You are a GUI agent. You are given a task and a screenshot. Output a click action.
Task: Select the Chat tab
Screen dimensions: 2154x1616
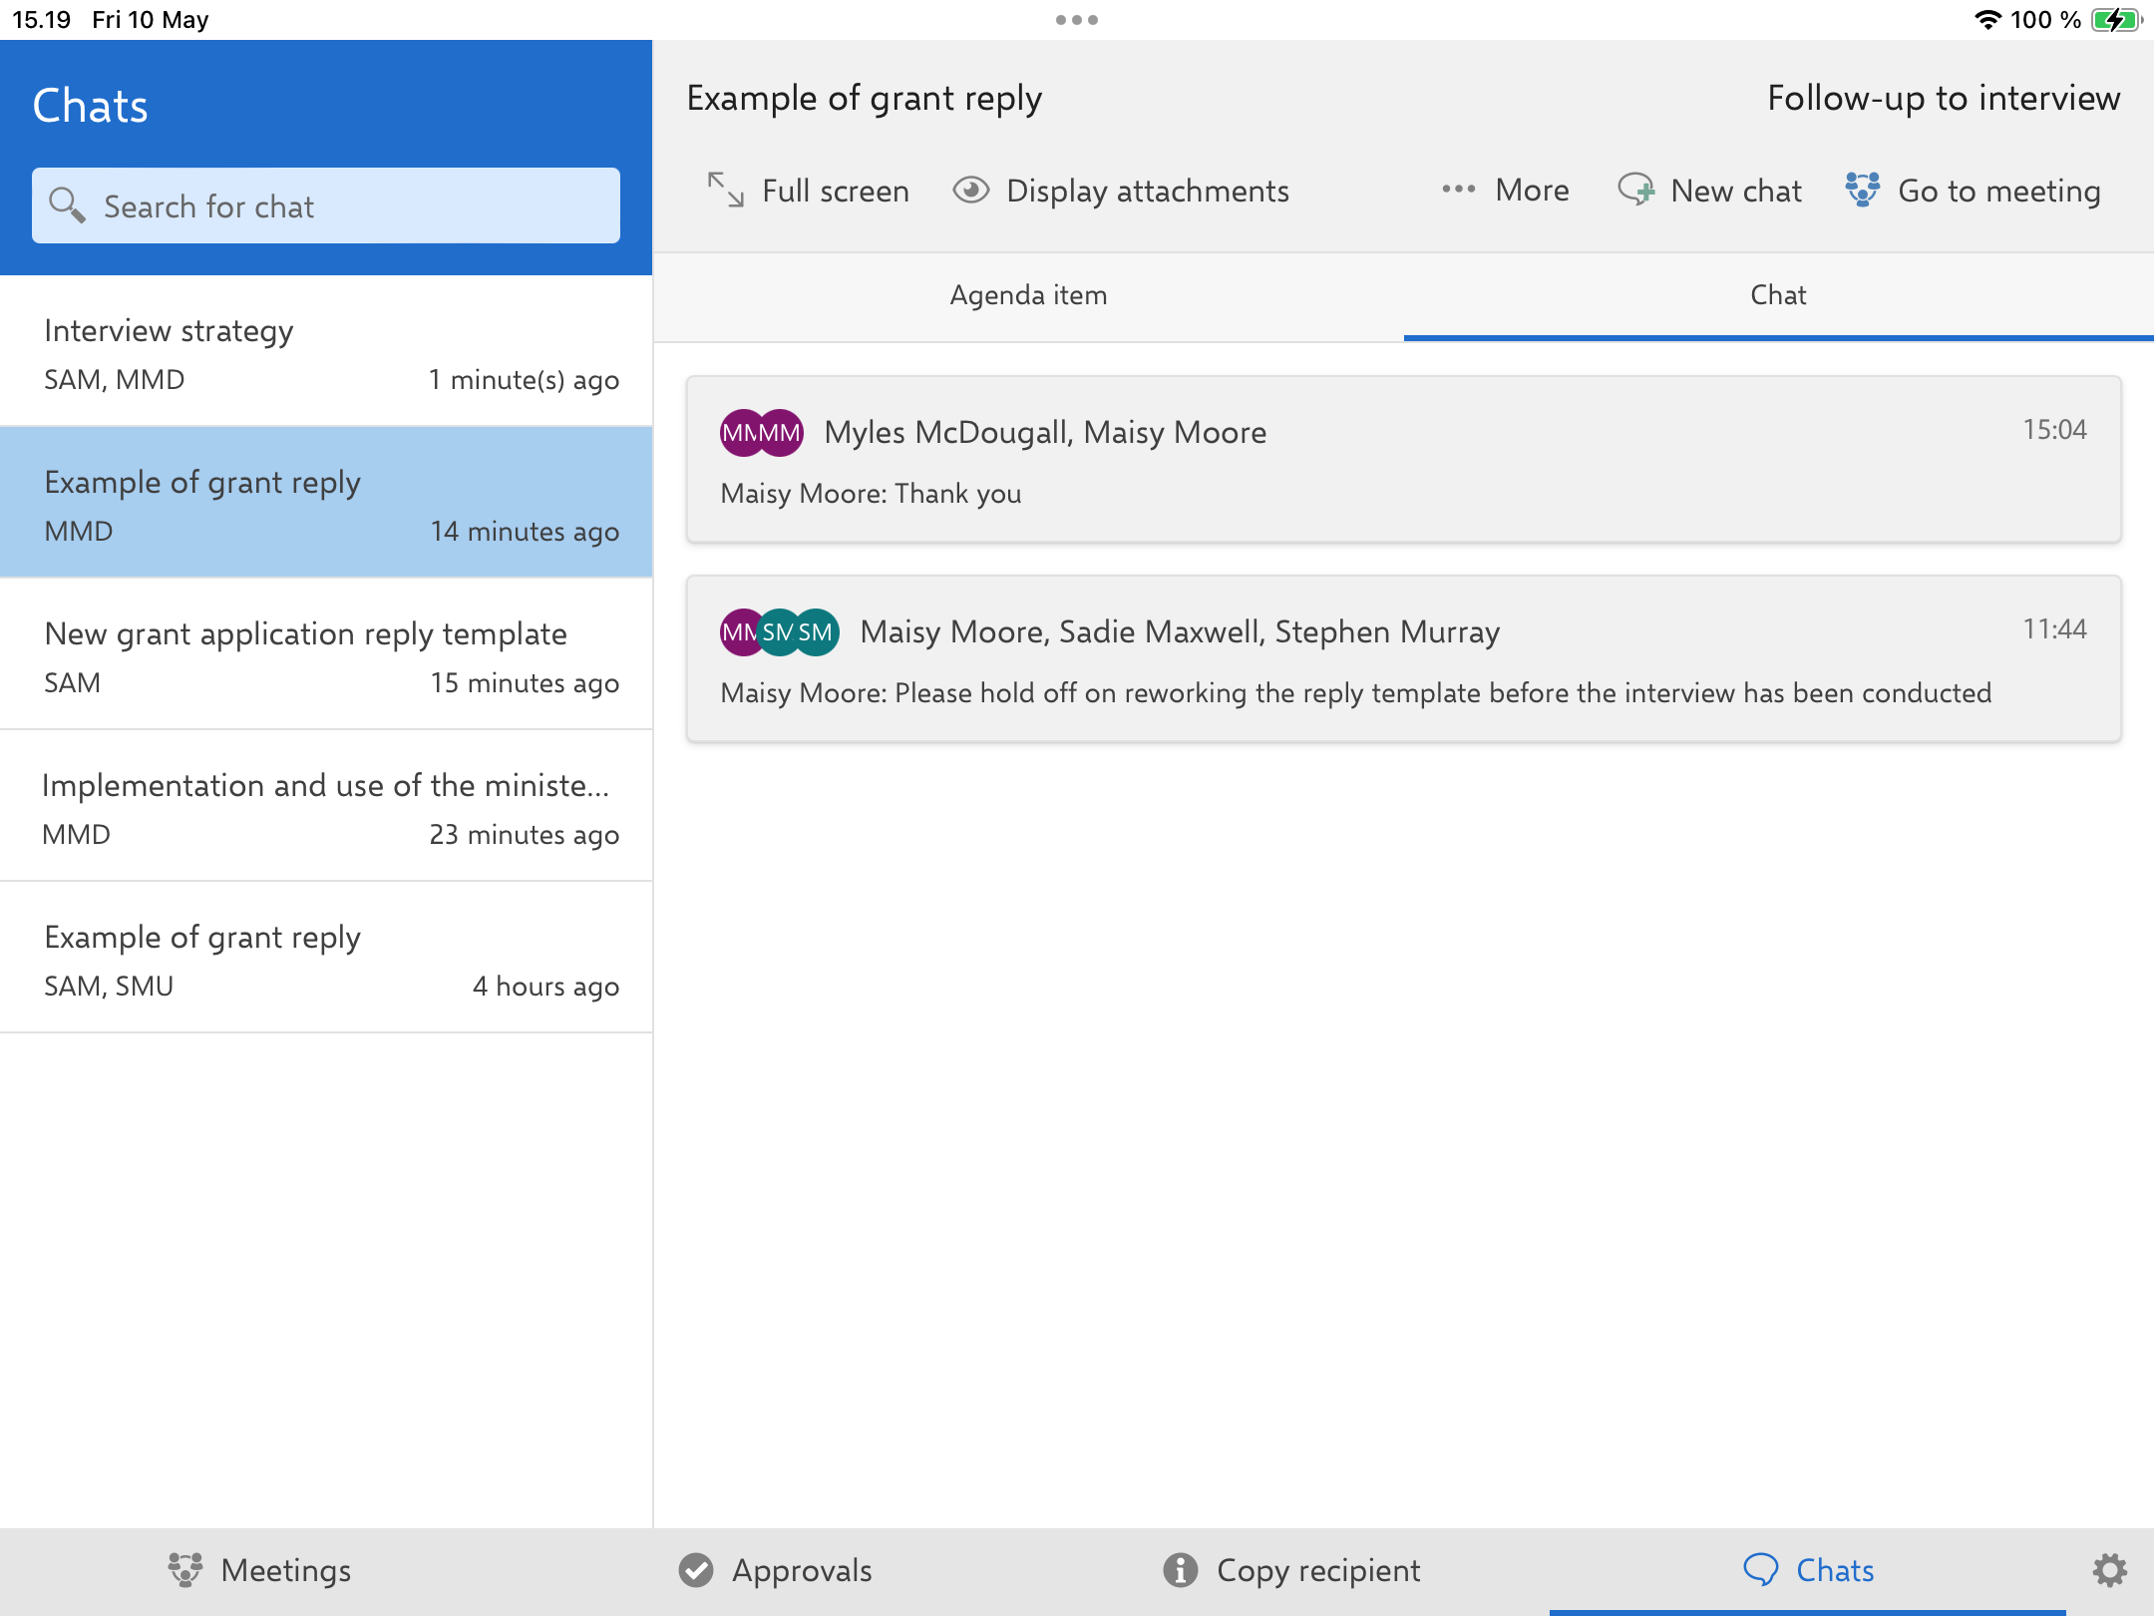coord(1778,295)
